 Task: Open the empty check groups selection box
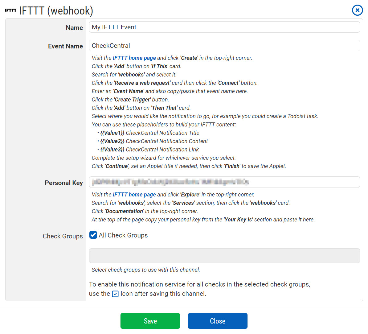coord(224,256)
